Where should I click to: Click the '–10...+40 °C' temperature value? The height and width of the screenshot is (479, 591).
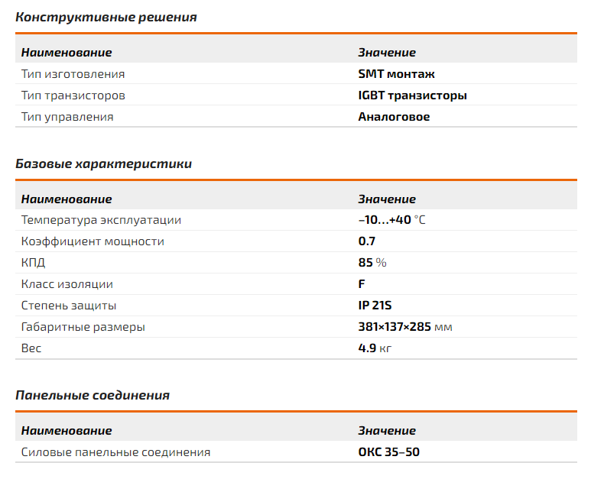(391, 220)
